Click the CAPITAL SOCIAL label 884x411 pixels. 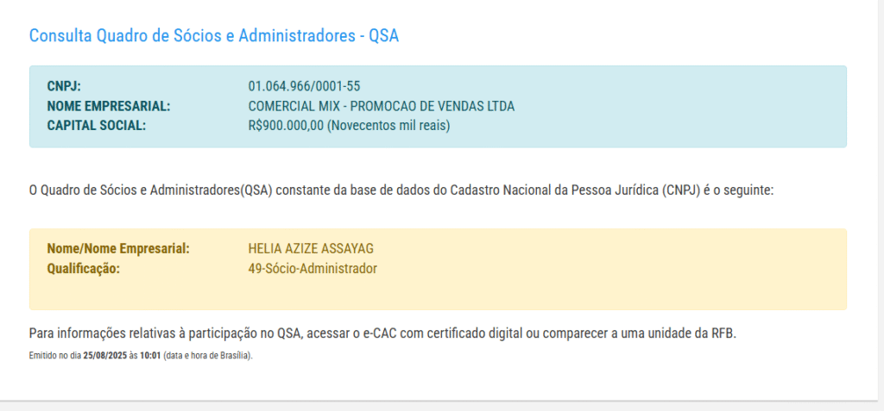(97, 126)
